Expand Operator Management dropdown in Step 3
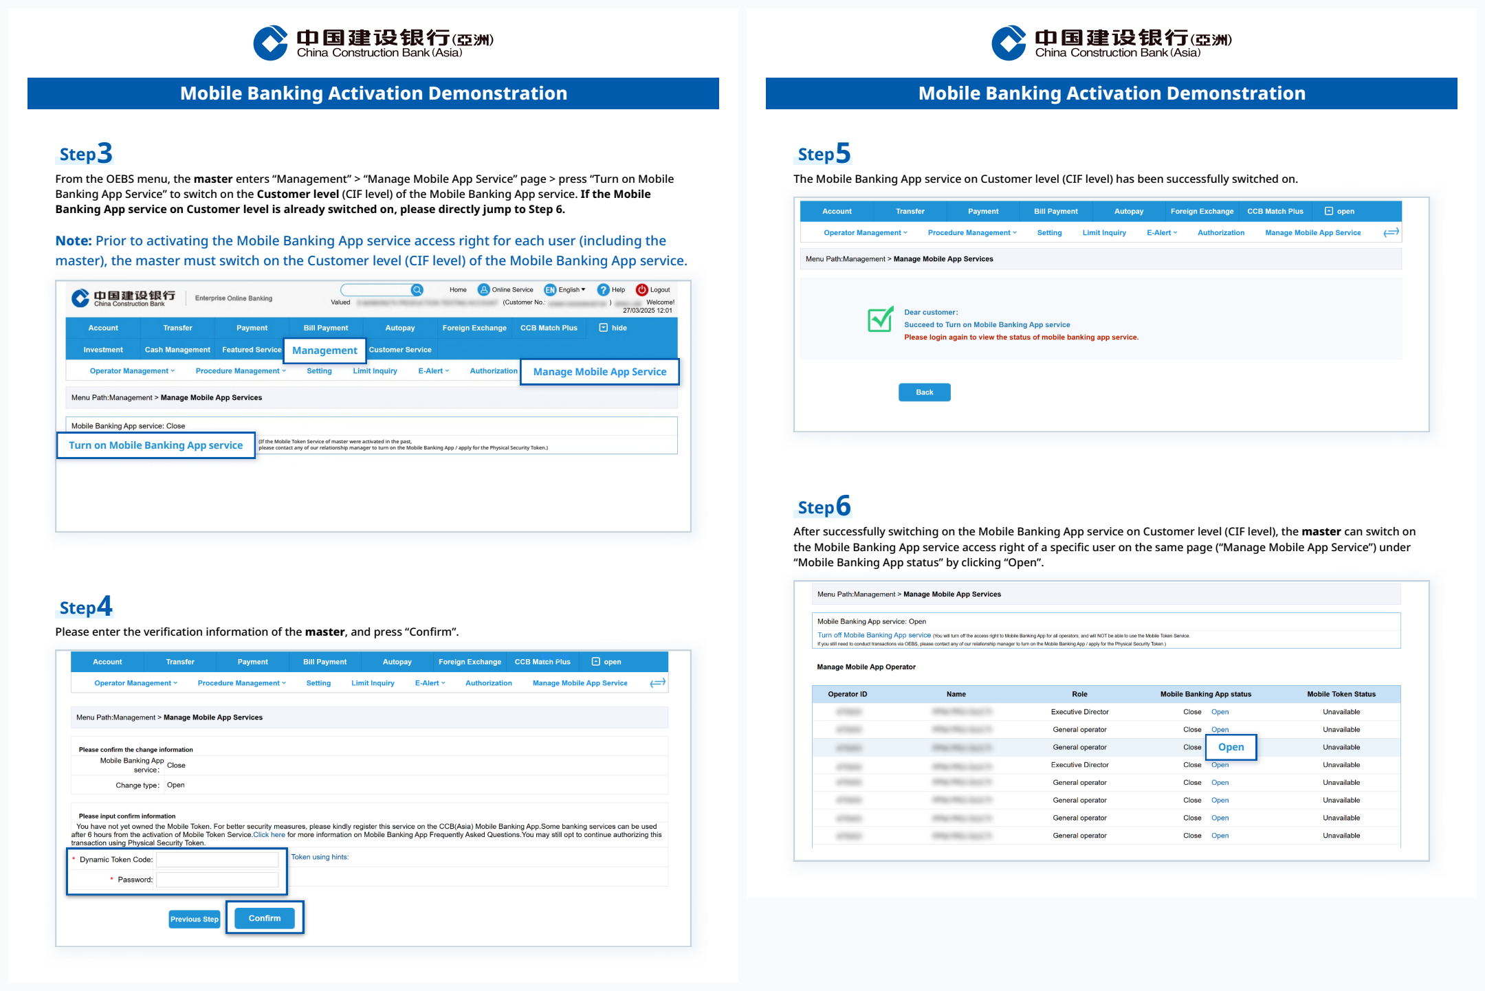Image resolution: width=1485 pixels, height=991 pixels. (132, 371)
